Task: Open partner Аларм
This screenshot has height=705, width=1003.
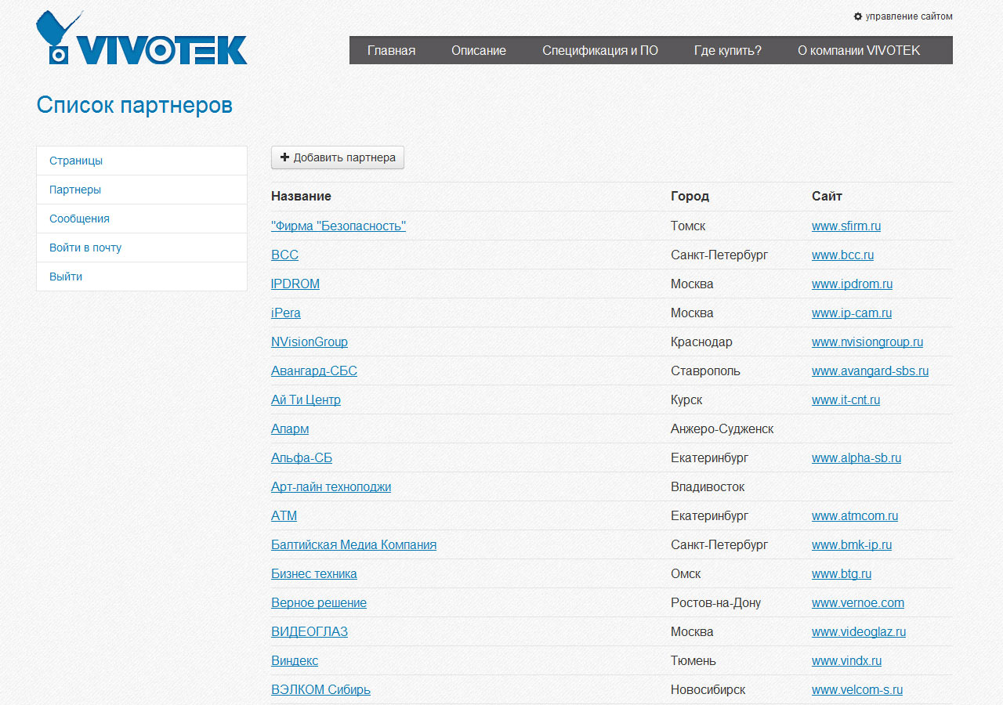Action: point(290,428)
